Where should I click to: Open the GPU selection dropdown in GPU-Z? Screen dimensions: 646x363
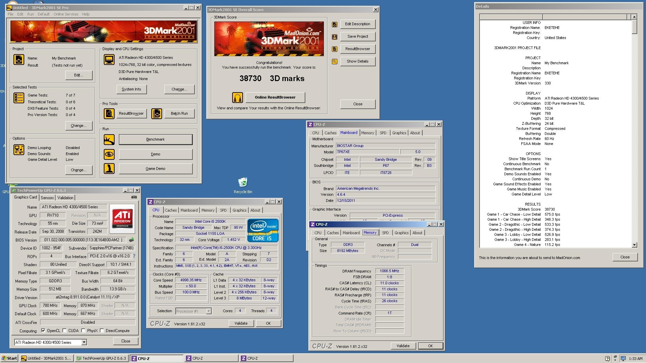click(84, 342)
